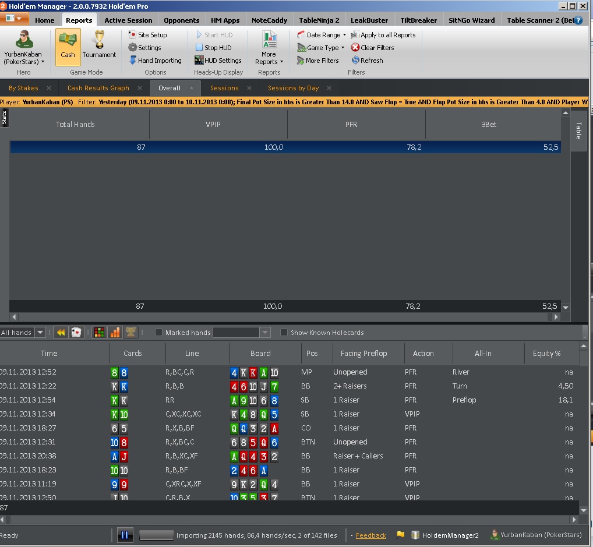The width and height of the screenshot is (593, 547).
Task: Click the import progress bar
Action: point(157,535)
